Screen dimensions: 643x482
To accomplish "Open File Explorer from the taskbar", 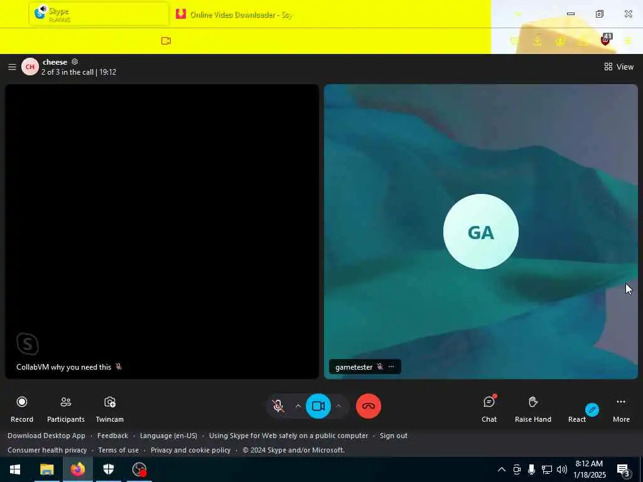I will (x=46, y=469).
